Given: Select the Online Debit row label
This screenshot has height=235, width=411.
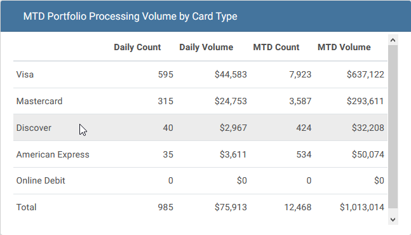Looking at the screenshot, I should 41,180.
